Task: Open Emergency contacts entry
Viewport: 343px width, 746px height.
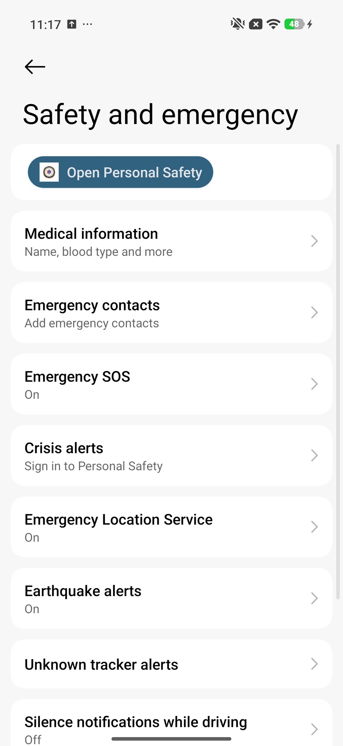Action: point(171,313)
